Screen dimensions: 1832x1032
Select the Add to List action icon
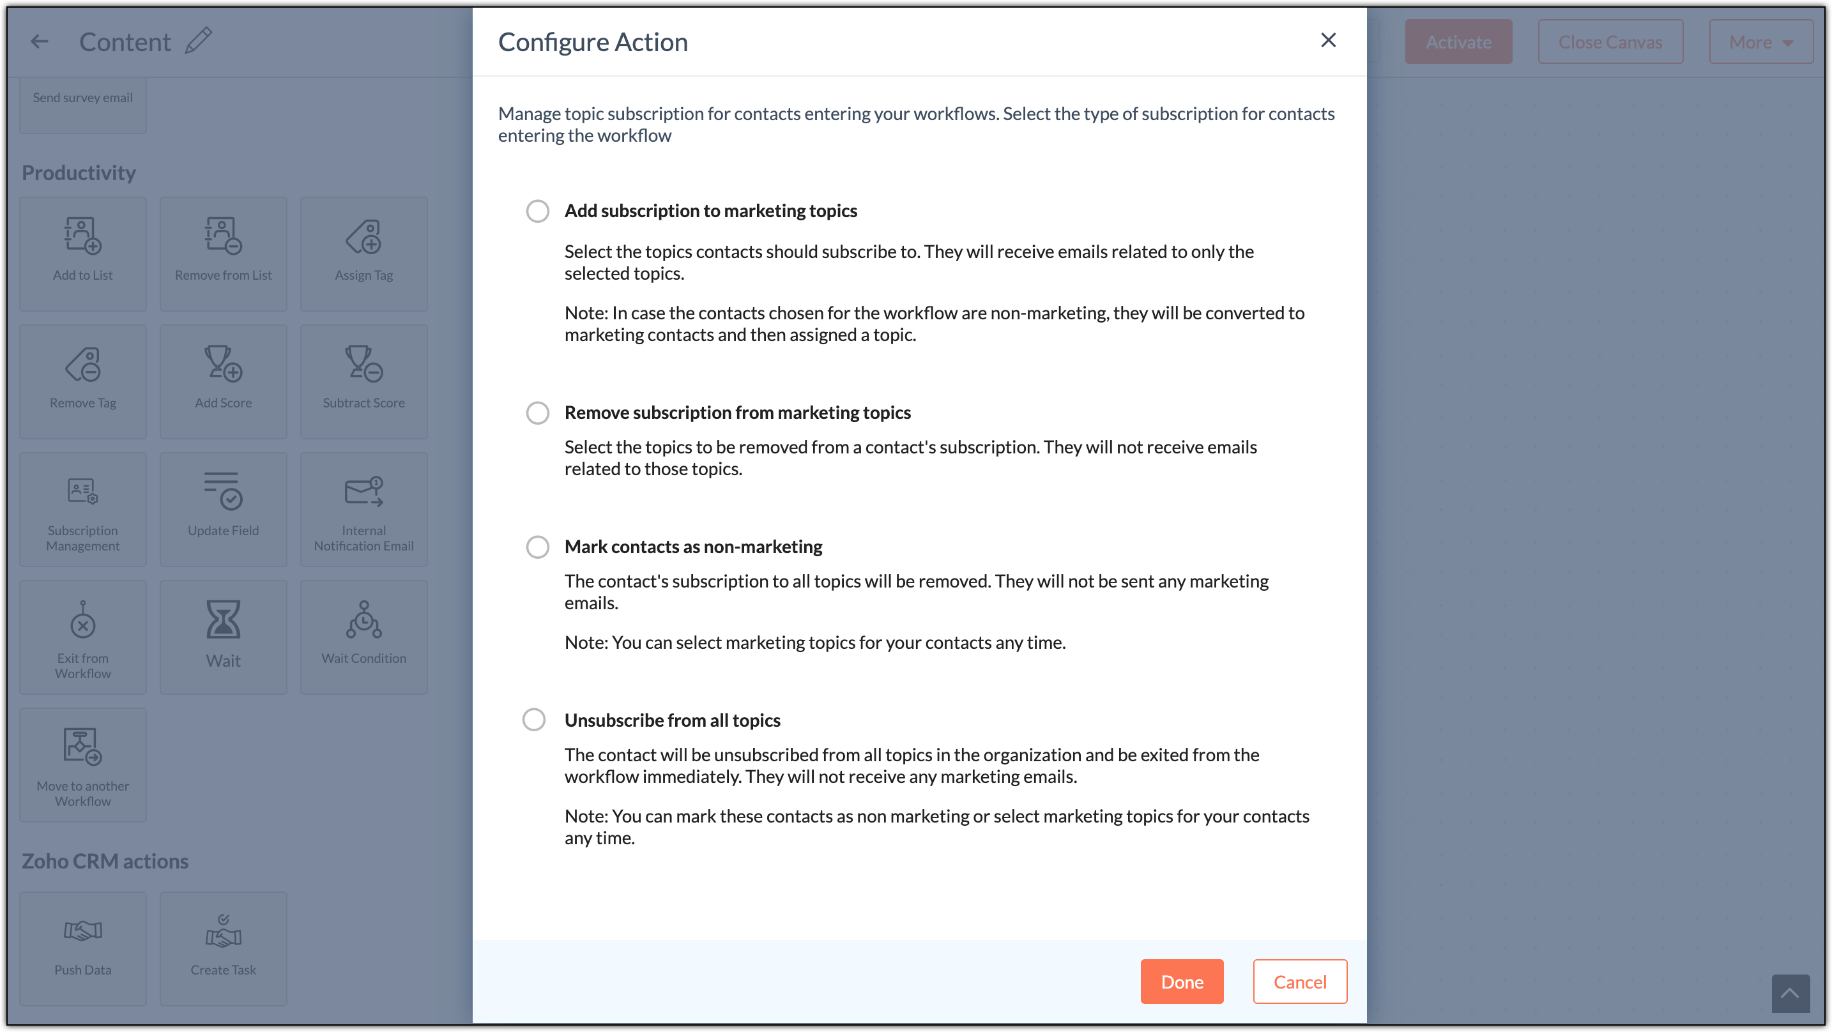pos(82,236)
